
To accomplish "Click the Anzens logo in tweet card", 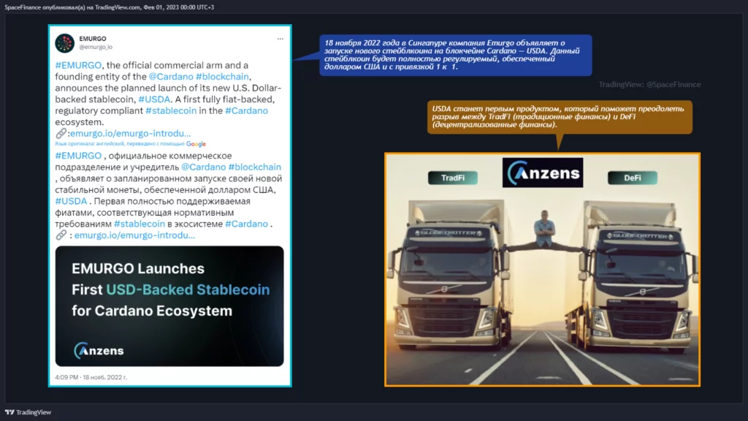I will point(99,350).
